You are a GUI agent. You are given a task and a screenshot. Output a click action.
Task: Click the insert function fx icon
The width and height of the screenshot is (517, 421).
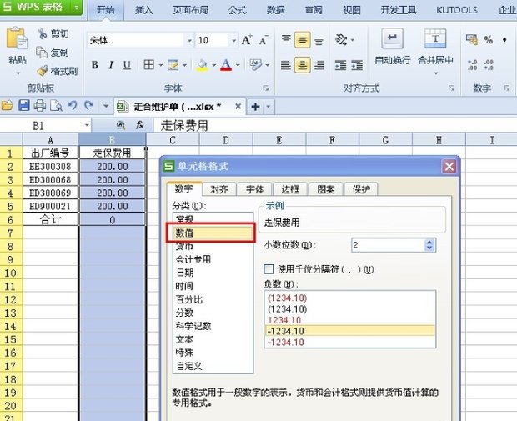(x=140, y=125)
